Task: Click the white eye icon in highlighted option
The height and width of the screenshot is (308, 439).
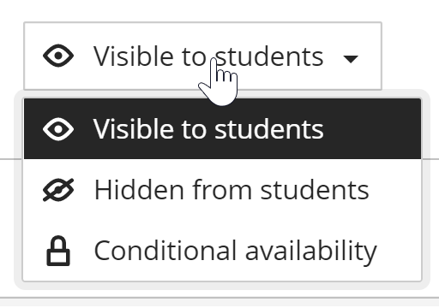Action: click(x=58, y=129)
